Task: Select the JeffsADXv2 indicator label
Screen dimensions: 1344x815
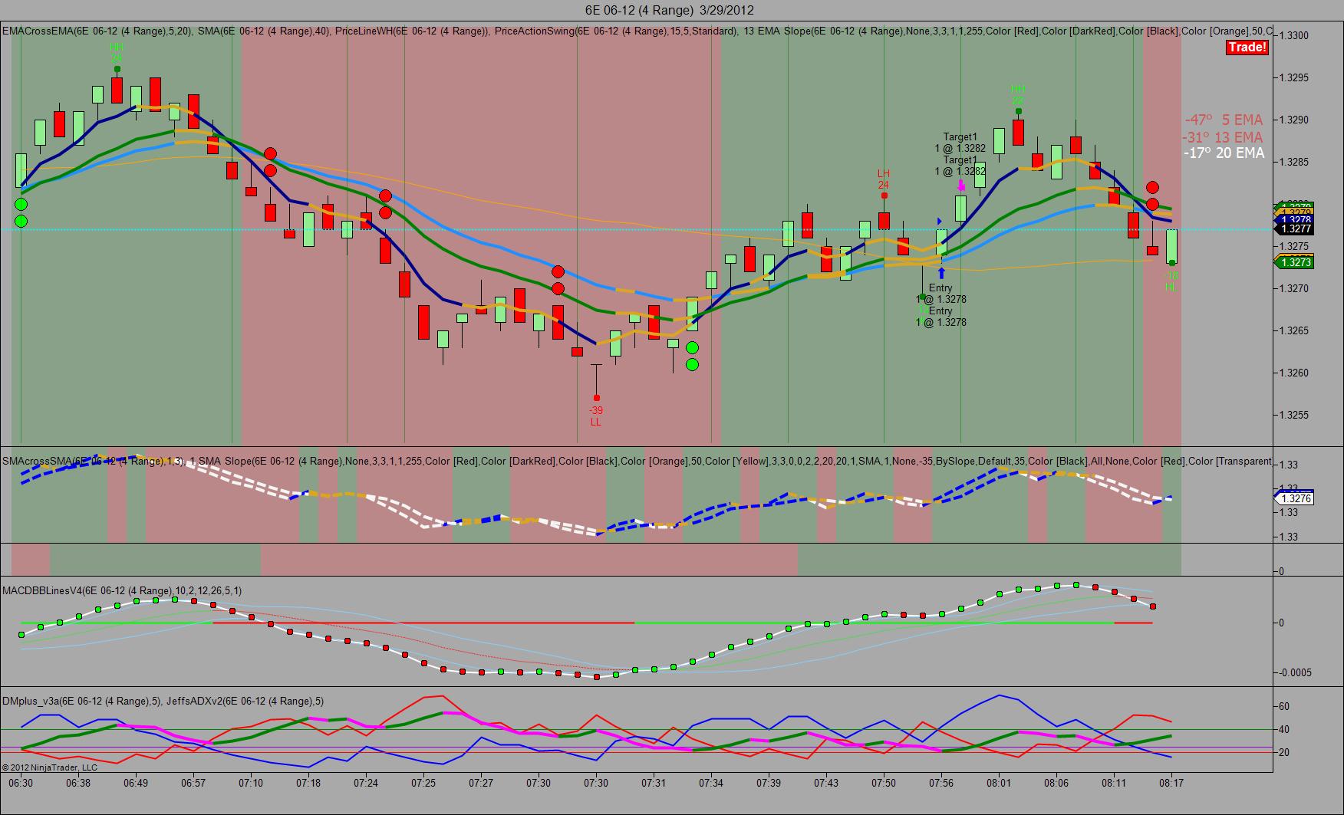Action: click(245, 701)
